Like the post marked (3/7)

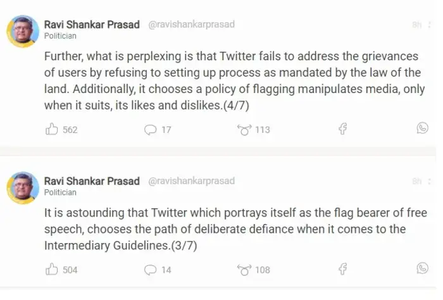52,270
